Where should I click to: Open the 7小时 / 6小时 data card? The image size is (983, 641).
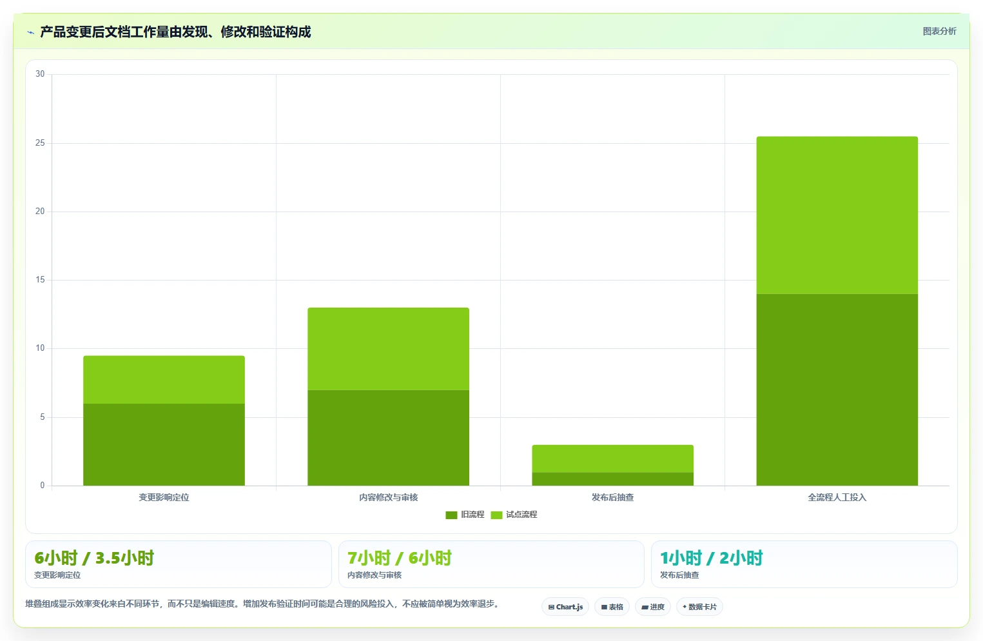491,564
